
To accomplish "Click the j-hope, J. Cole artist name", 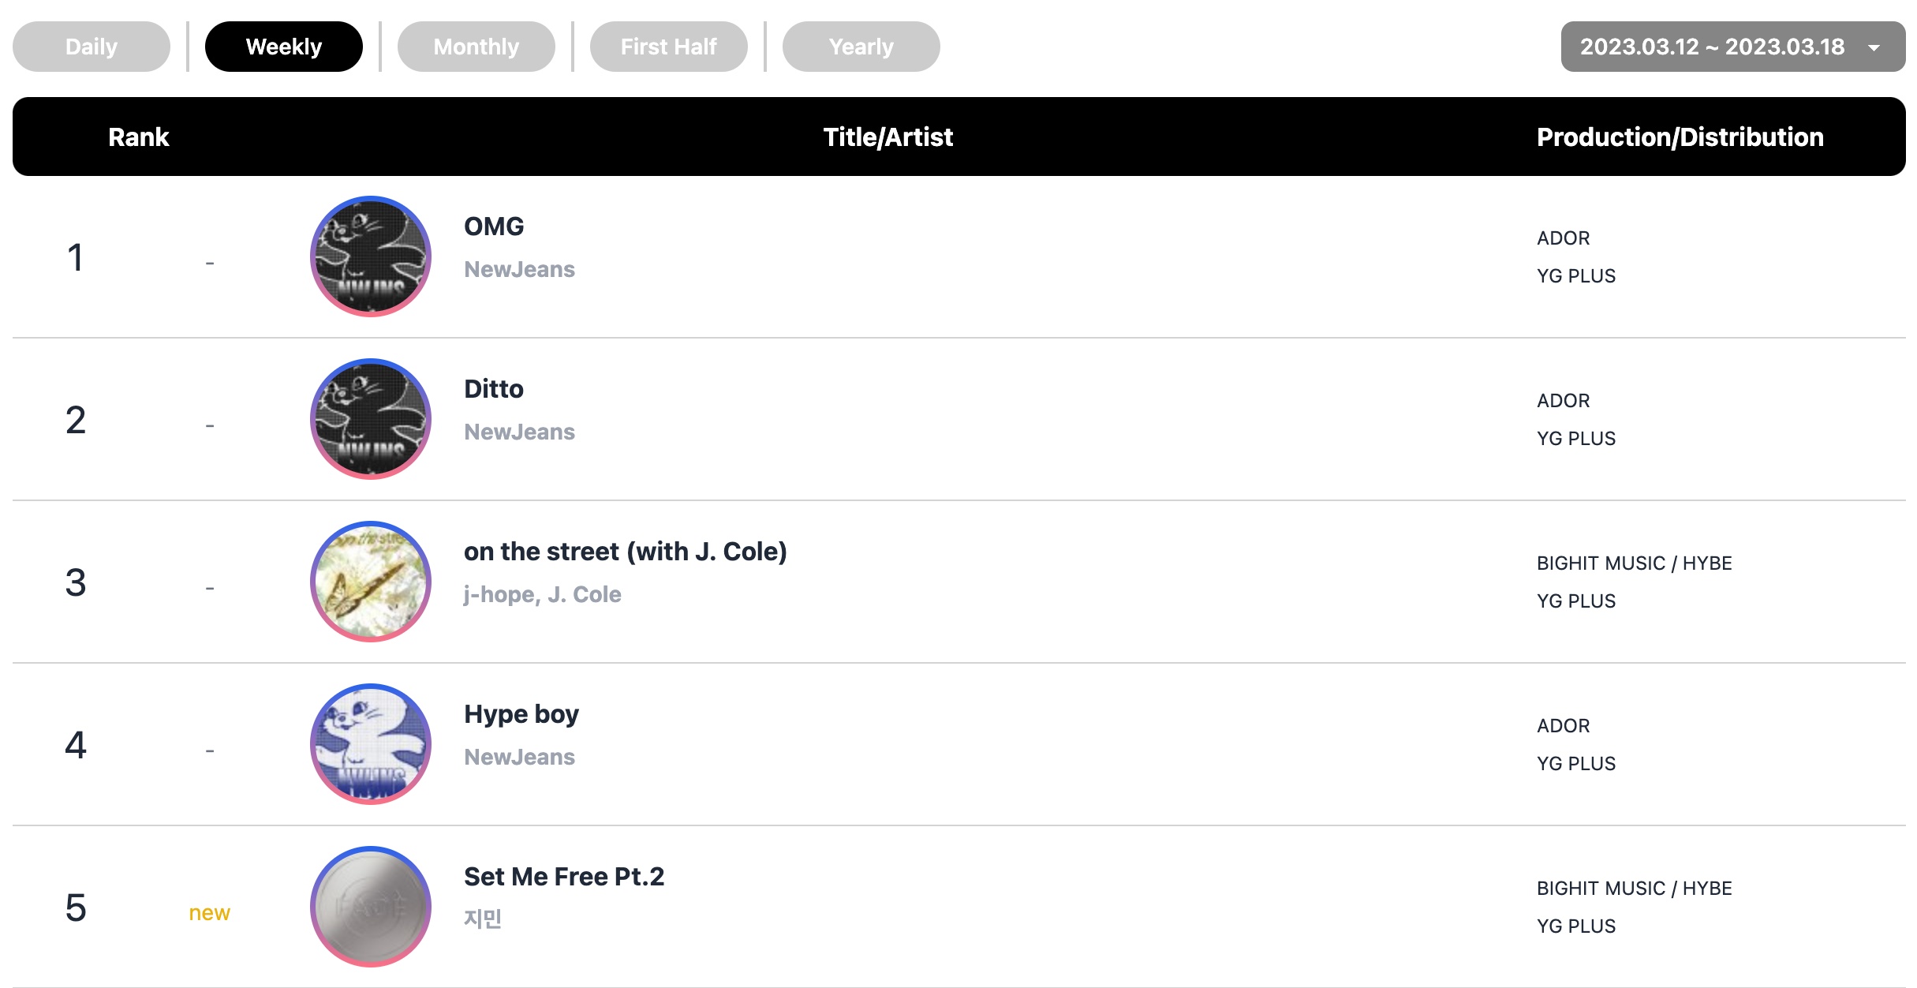I will click(543, 594).
